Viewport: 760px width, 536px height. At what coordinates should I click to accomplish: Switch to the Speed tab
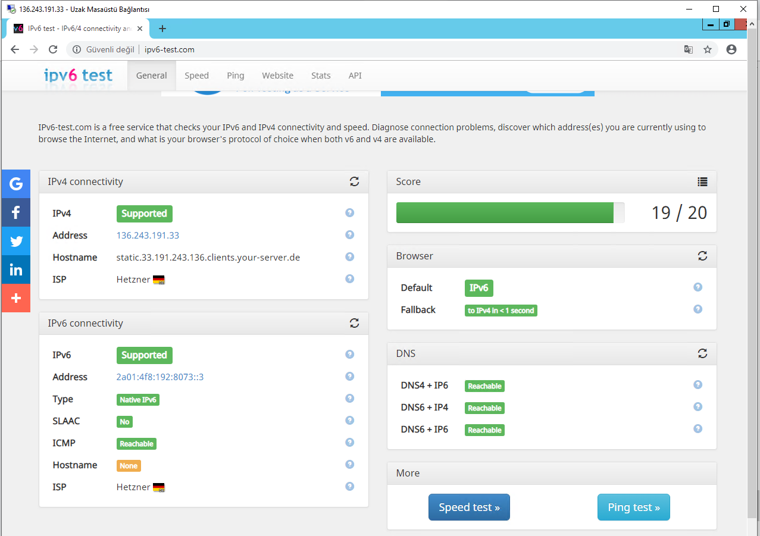[x=196, y=76]
